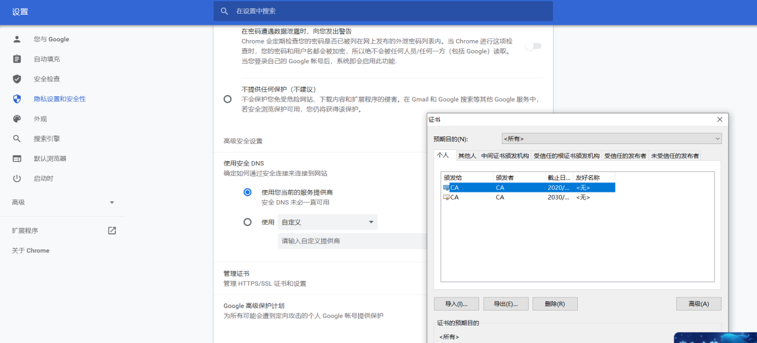Click the 设置 page title
This screenshot has width=757, height=343.
point(20,12)
